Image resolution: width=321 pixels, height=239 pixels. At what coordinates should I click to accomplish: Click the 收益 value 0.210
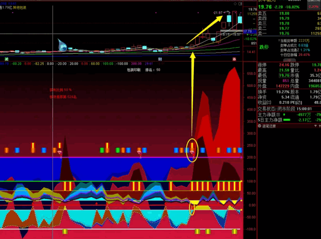pyautogui.click(x=284, y=102)
